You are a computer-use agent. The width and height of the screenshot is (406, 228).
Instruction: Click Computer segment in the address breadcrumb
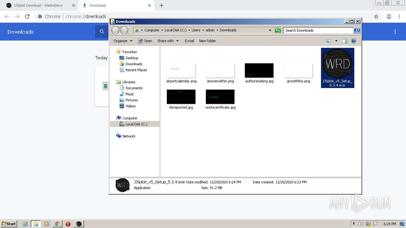point(152,30)
